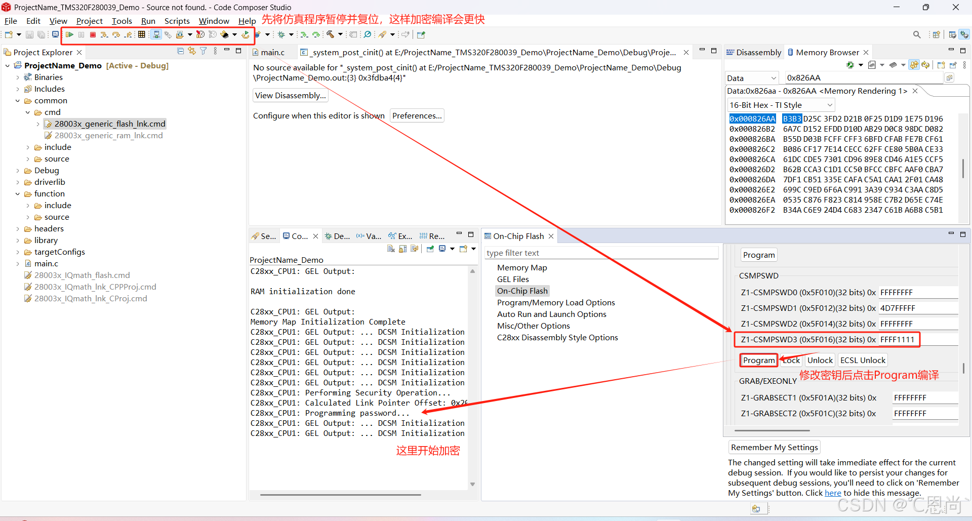Select 28003x_generic_ram_lnk.cmd file
The image size is (972, 521).
(104, 136)
